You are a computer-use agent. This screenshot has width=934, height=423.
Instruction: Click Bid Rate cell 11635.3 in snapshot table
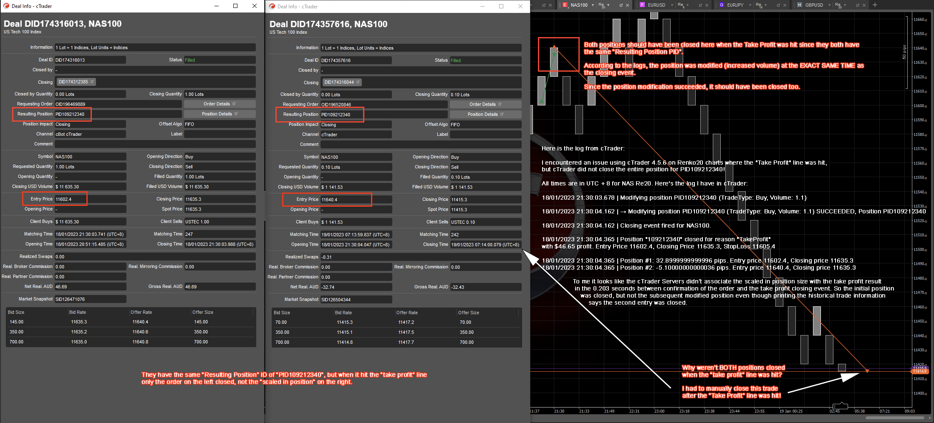click(x=79, y=322)
